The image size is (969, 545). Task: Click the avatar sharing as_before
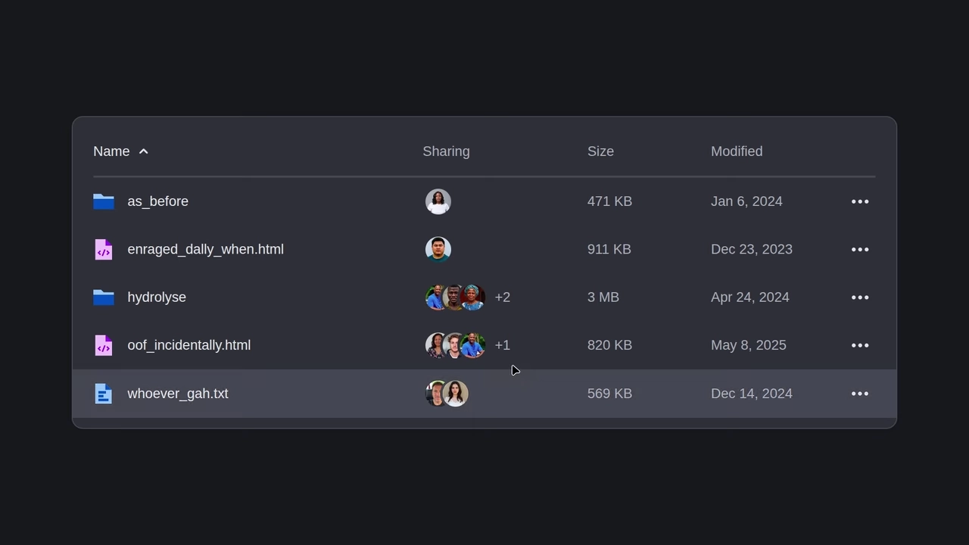click(438, 201)
